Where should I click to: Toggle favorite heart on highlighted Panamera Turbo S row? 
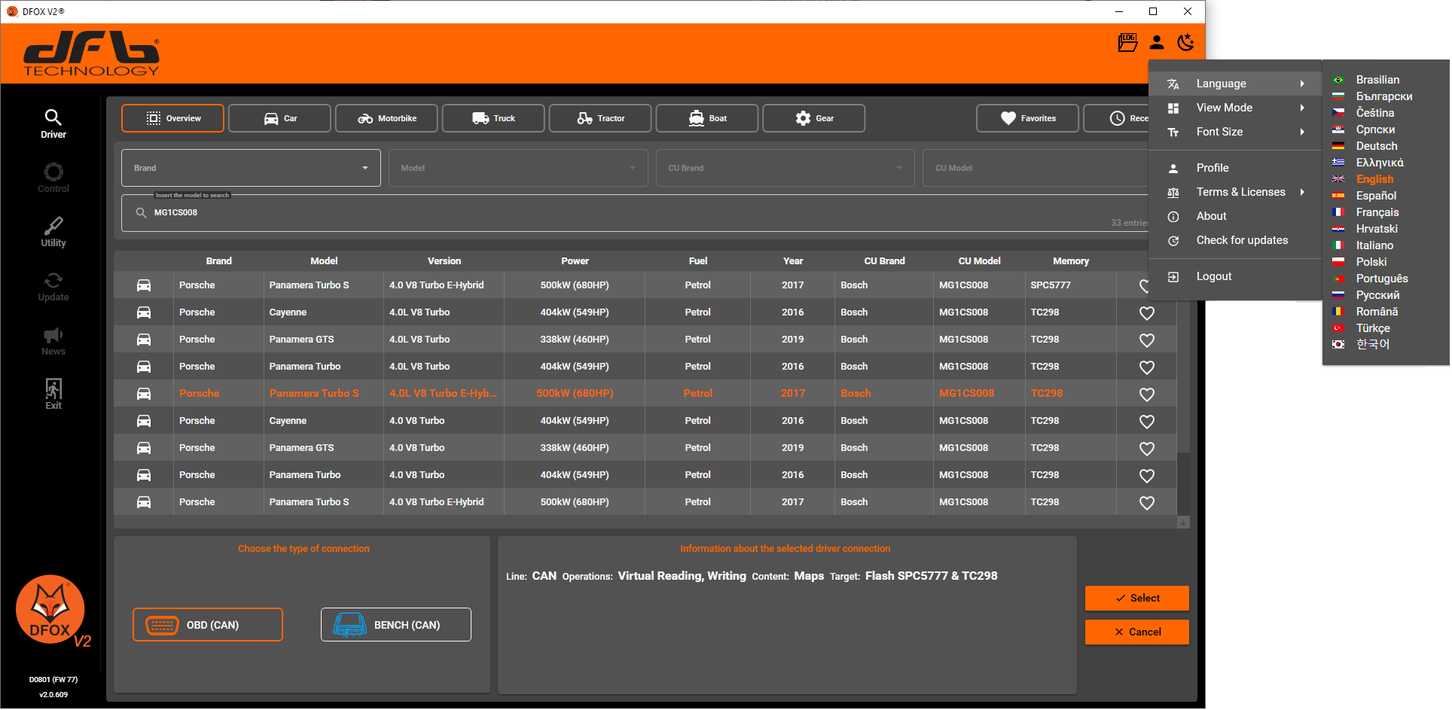tap(1146, 395)
